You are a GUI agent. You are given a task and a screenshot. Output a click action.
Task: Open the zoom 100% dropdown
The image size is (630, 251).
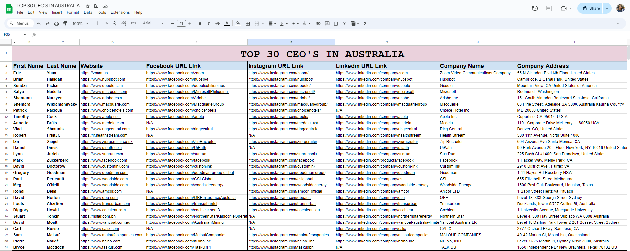click(80, 24)
